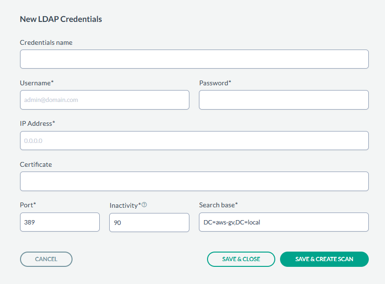Click the IP Address field showing 0.0.0.0
This screenshot has height=284, width=385.
click(x=194, y=141)
